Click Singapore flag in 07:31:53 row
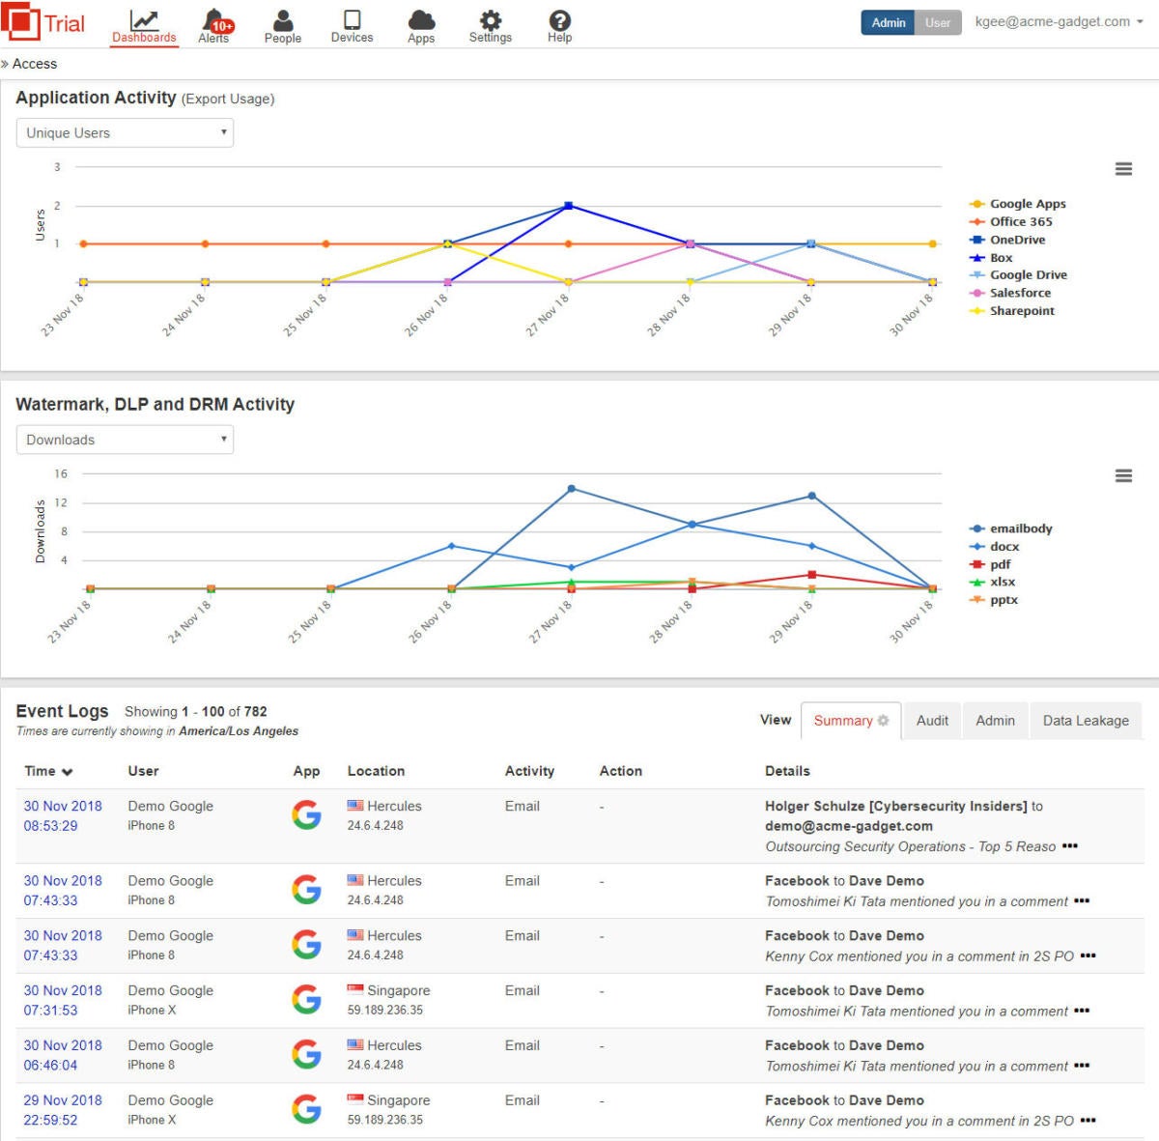This screenshot has width=1159, height=1141. 355,990
